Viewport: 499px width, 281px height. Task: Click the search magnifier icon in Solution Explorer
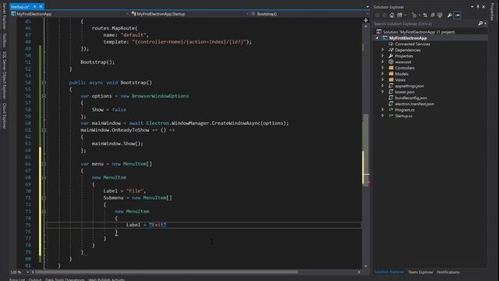tap(480, 23)
